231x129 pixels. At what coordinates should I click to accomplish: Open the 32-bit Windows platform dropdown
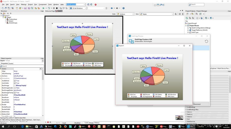tap(85, 8)
